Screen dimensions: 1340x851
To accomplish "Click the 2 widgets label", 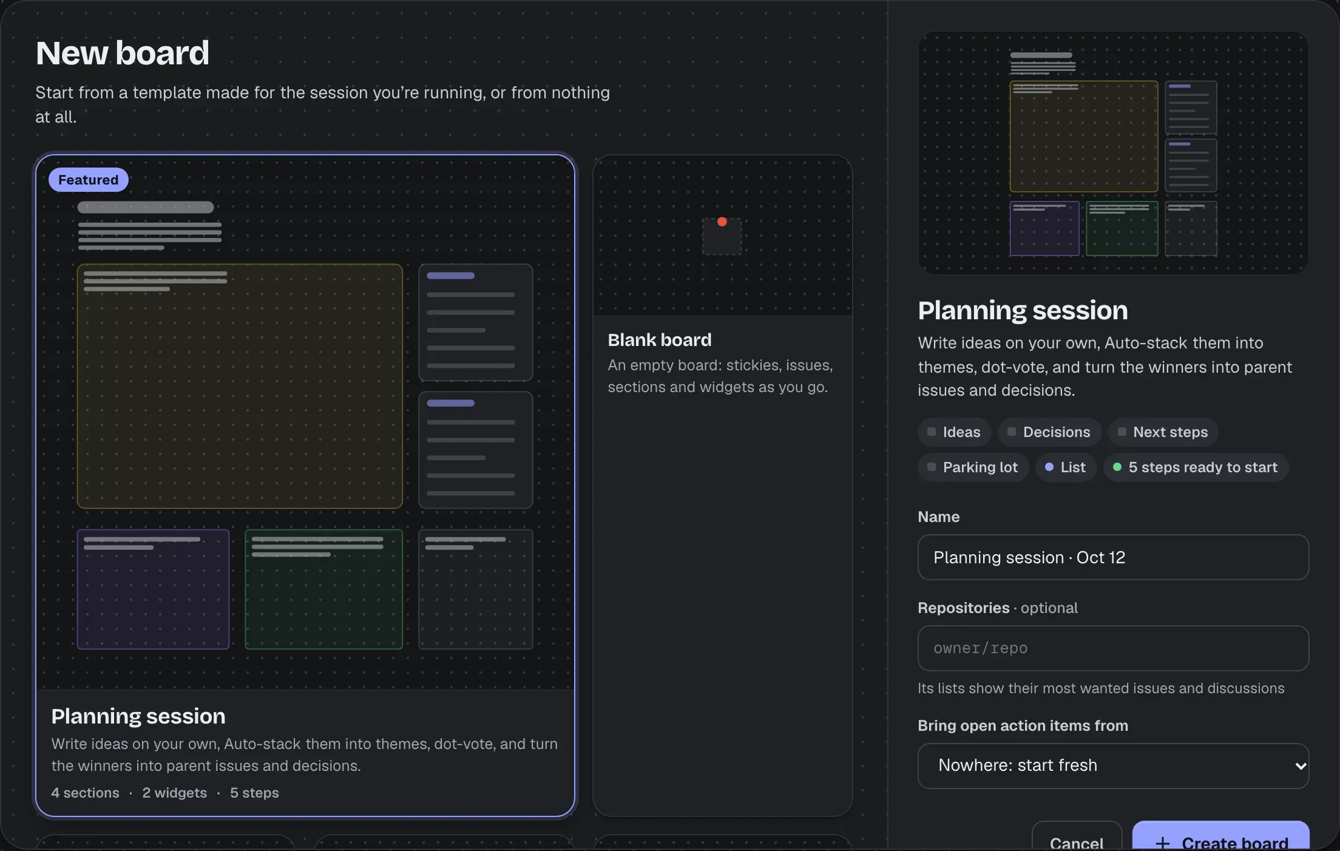I will point(174,793).
